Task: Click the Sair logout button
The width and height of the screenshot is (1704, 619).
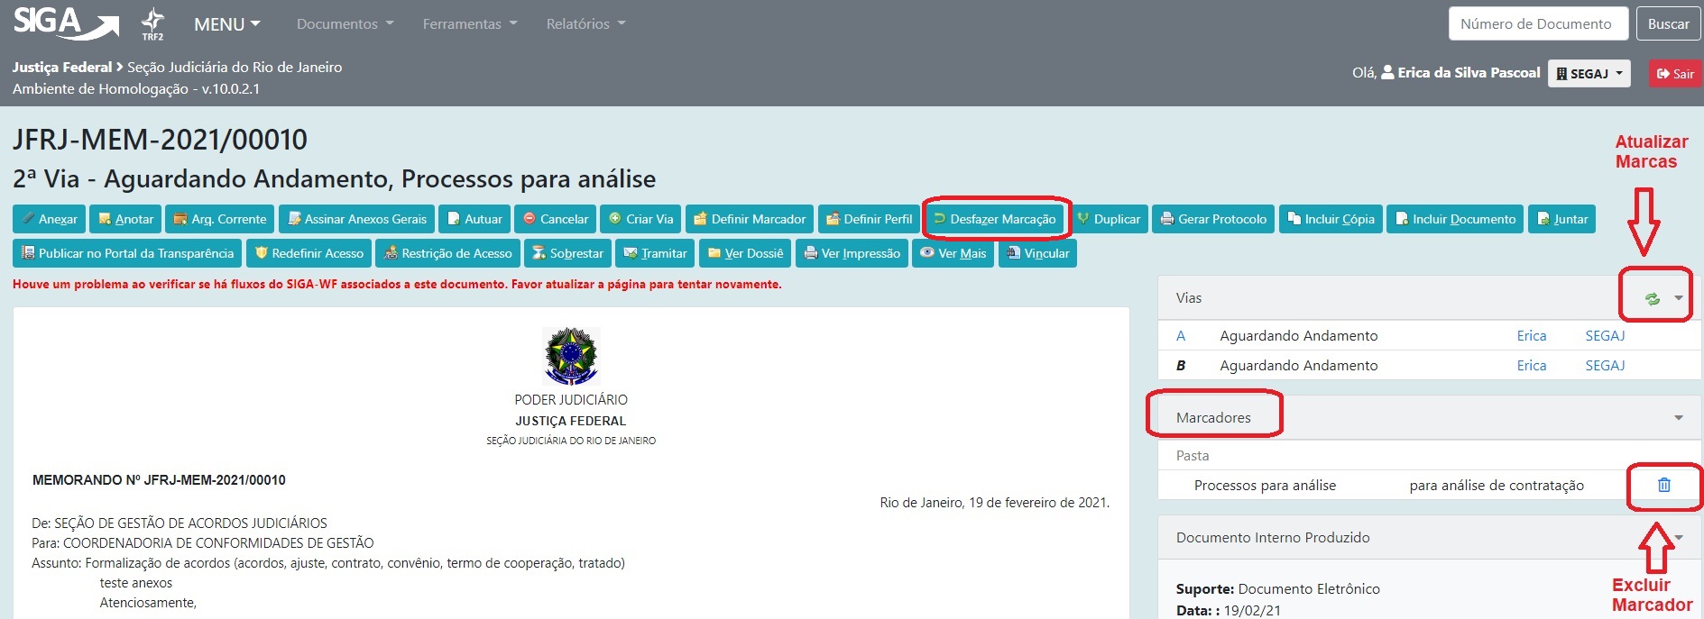Action: pos(1675,73)
